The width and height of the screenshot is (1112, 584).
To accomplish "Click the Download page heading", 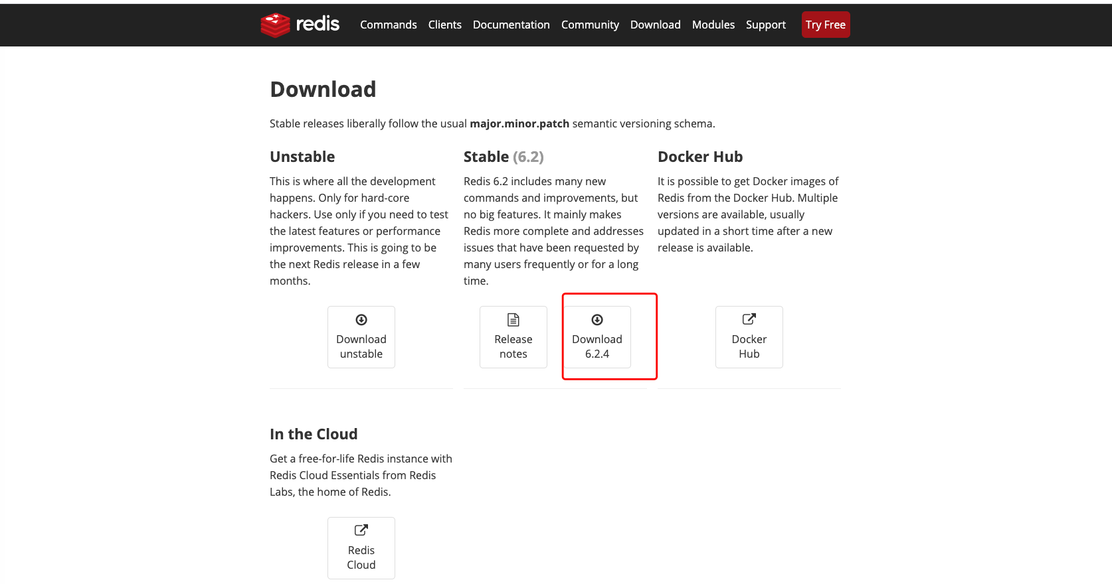I will (x=323, y=89).
